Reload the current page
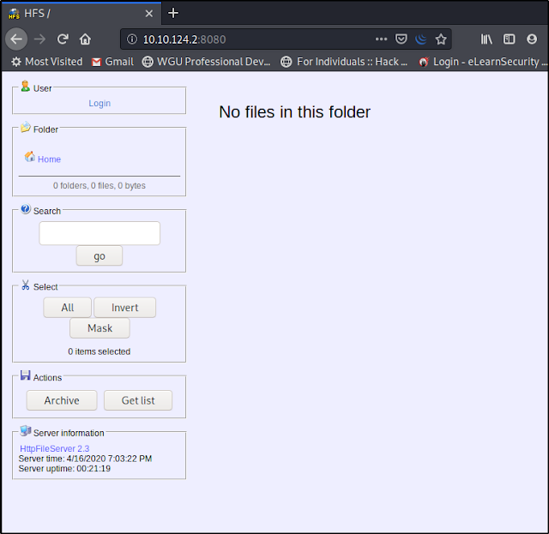Viewport: 549px width, 534px height. pos(63,39)
